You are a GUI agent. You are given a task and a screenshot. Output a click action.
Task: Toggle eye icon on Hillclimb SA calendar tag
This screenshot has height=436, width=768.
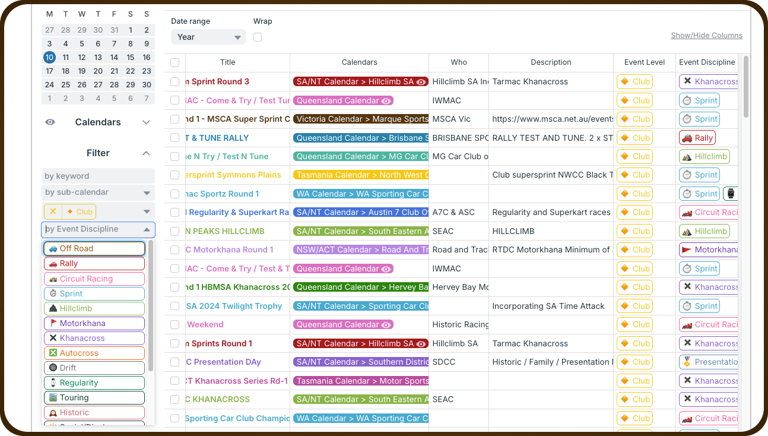point(421,82)
